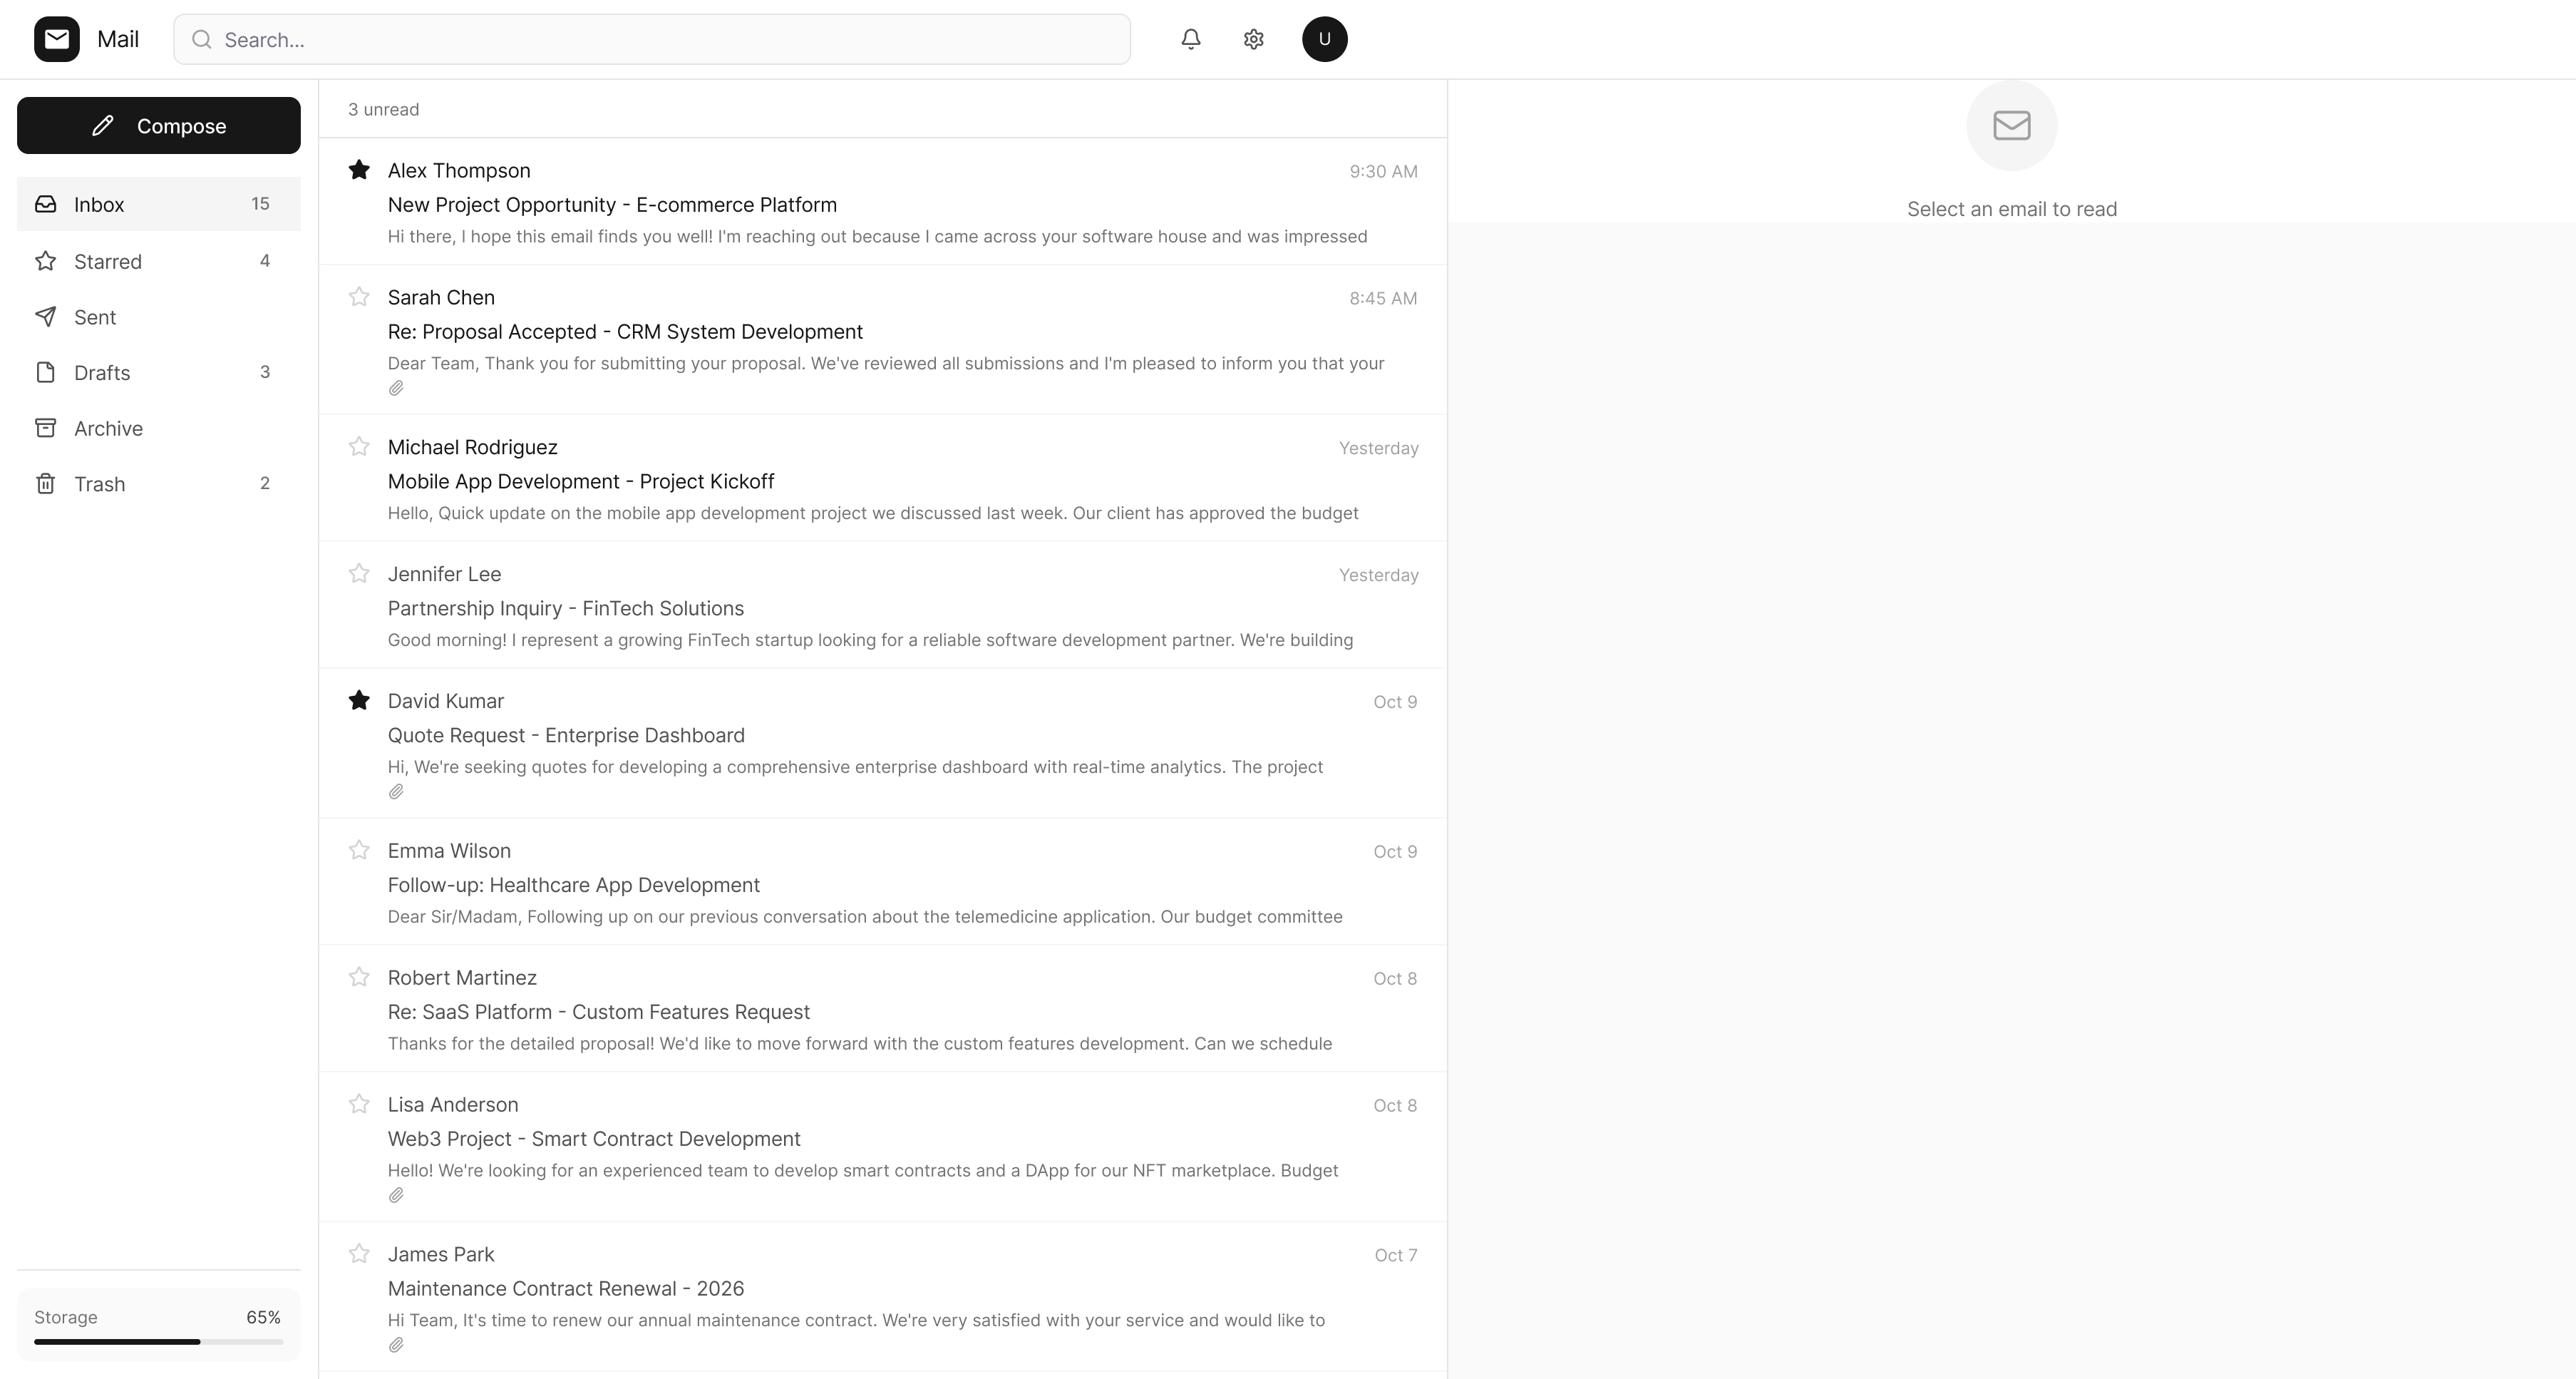Click attachment paperclip on James Park email
The height and width of the screenshot is (1379, 2576).
point(396,1346)
